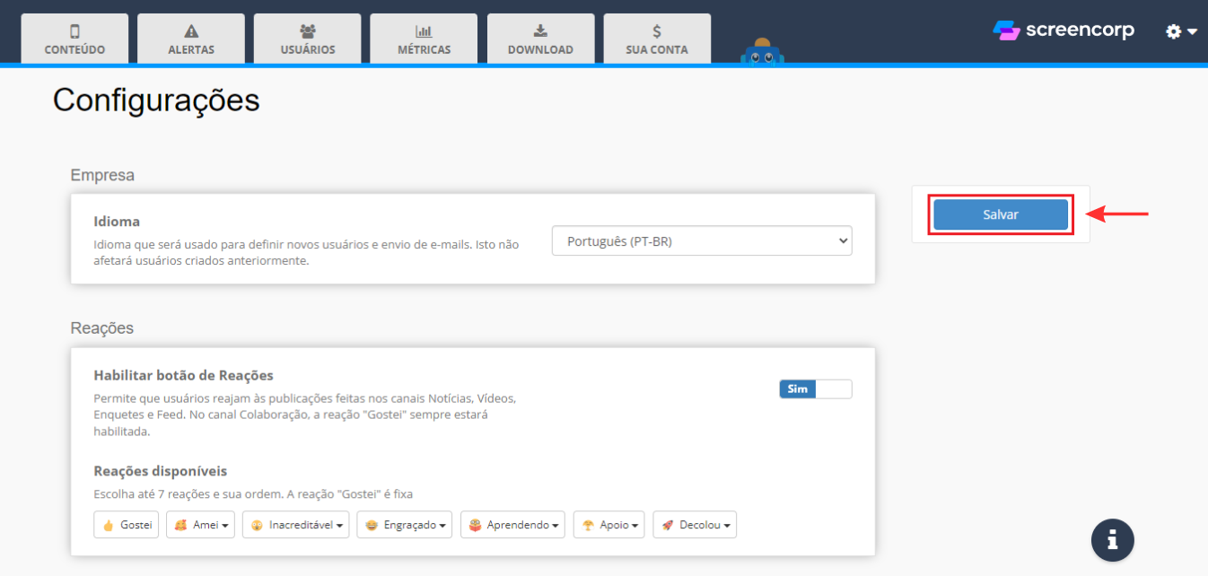Open the settings gear menu
The image size is (1208, 576).
pyautogui.click(x=1181, y=31)
